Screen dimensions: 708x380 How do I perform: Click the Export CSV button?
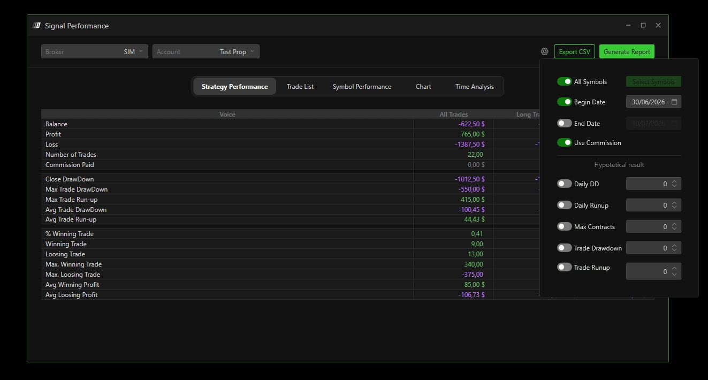point(575,52)
